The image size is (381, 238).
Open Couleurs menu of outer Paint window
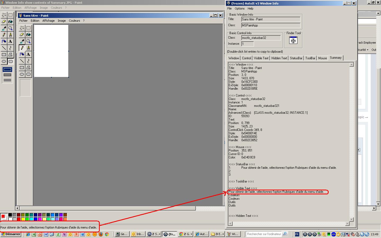[56, 8]
